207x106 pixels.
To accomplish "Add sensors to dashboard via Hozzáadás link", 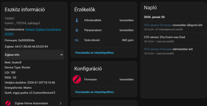I will click(x=94, y=53).
